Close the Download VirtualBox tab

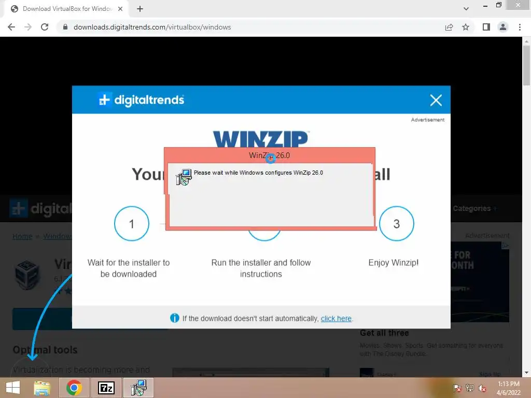click(120, 9)
